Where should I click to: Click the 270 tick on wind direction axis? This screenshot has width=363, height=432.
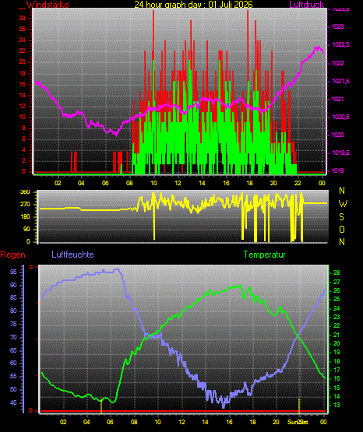pos(25,205)
